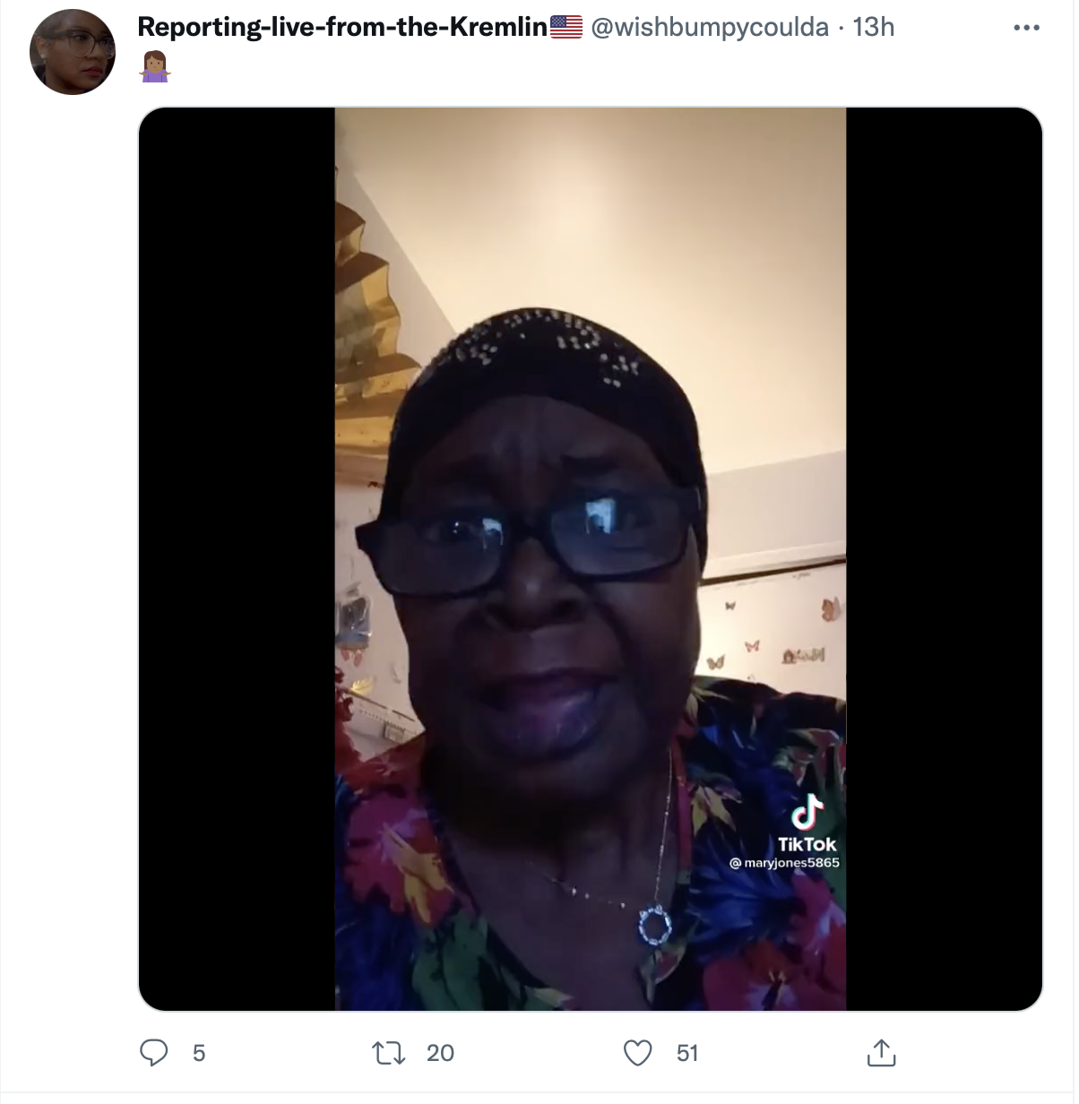Click the US flag emoji beside name
Screen dimensions: 1079x1104
click(x=566, y=28)
